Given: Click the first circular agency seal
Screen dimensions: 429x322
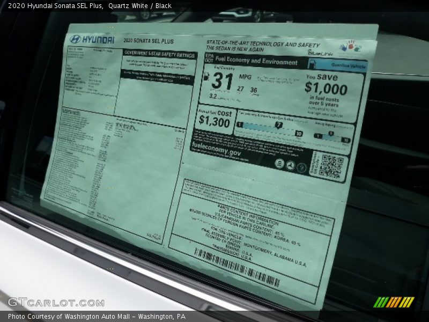Looking at the screenshot, I should point(279,163).
